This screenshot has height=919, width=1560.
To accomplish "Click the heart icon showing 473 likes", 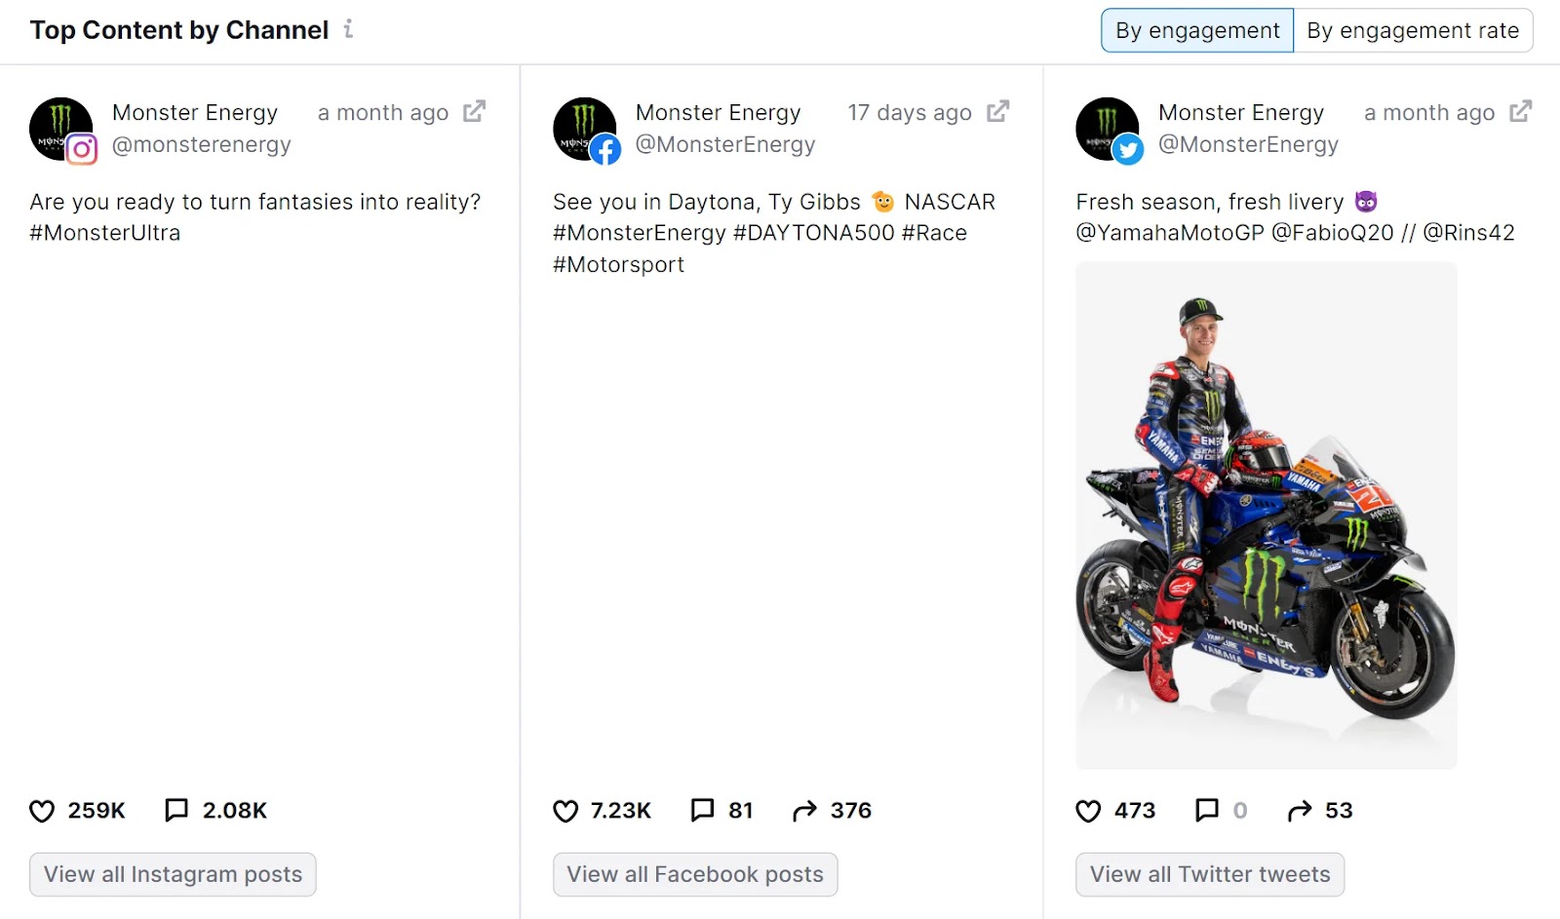I will (x=1088, y=810).
